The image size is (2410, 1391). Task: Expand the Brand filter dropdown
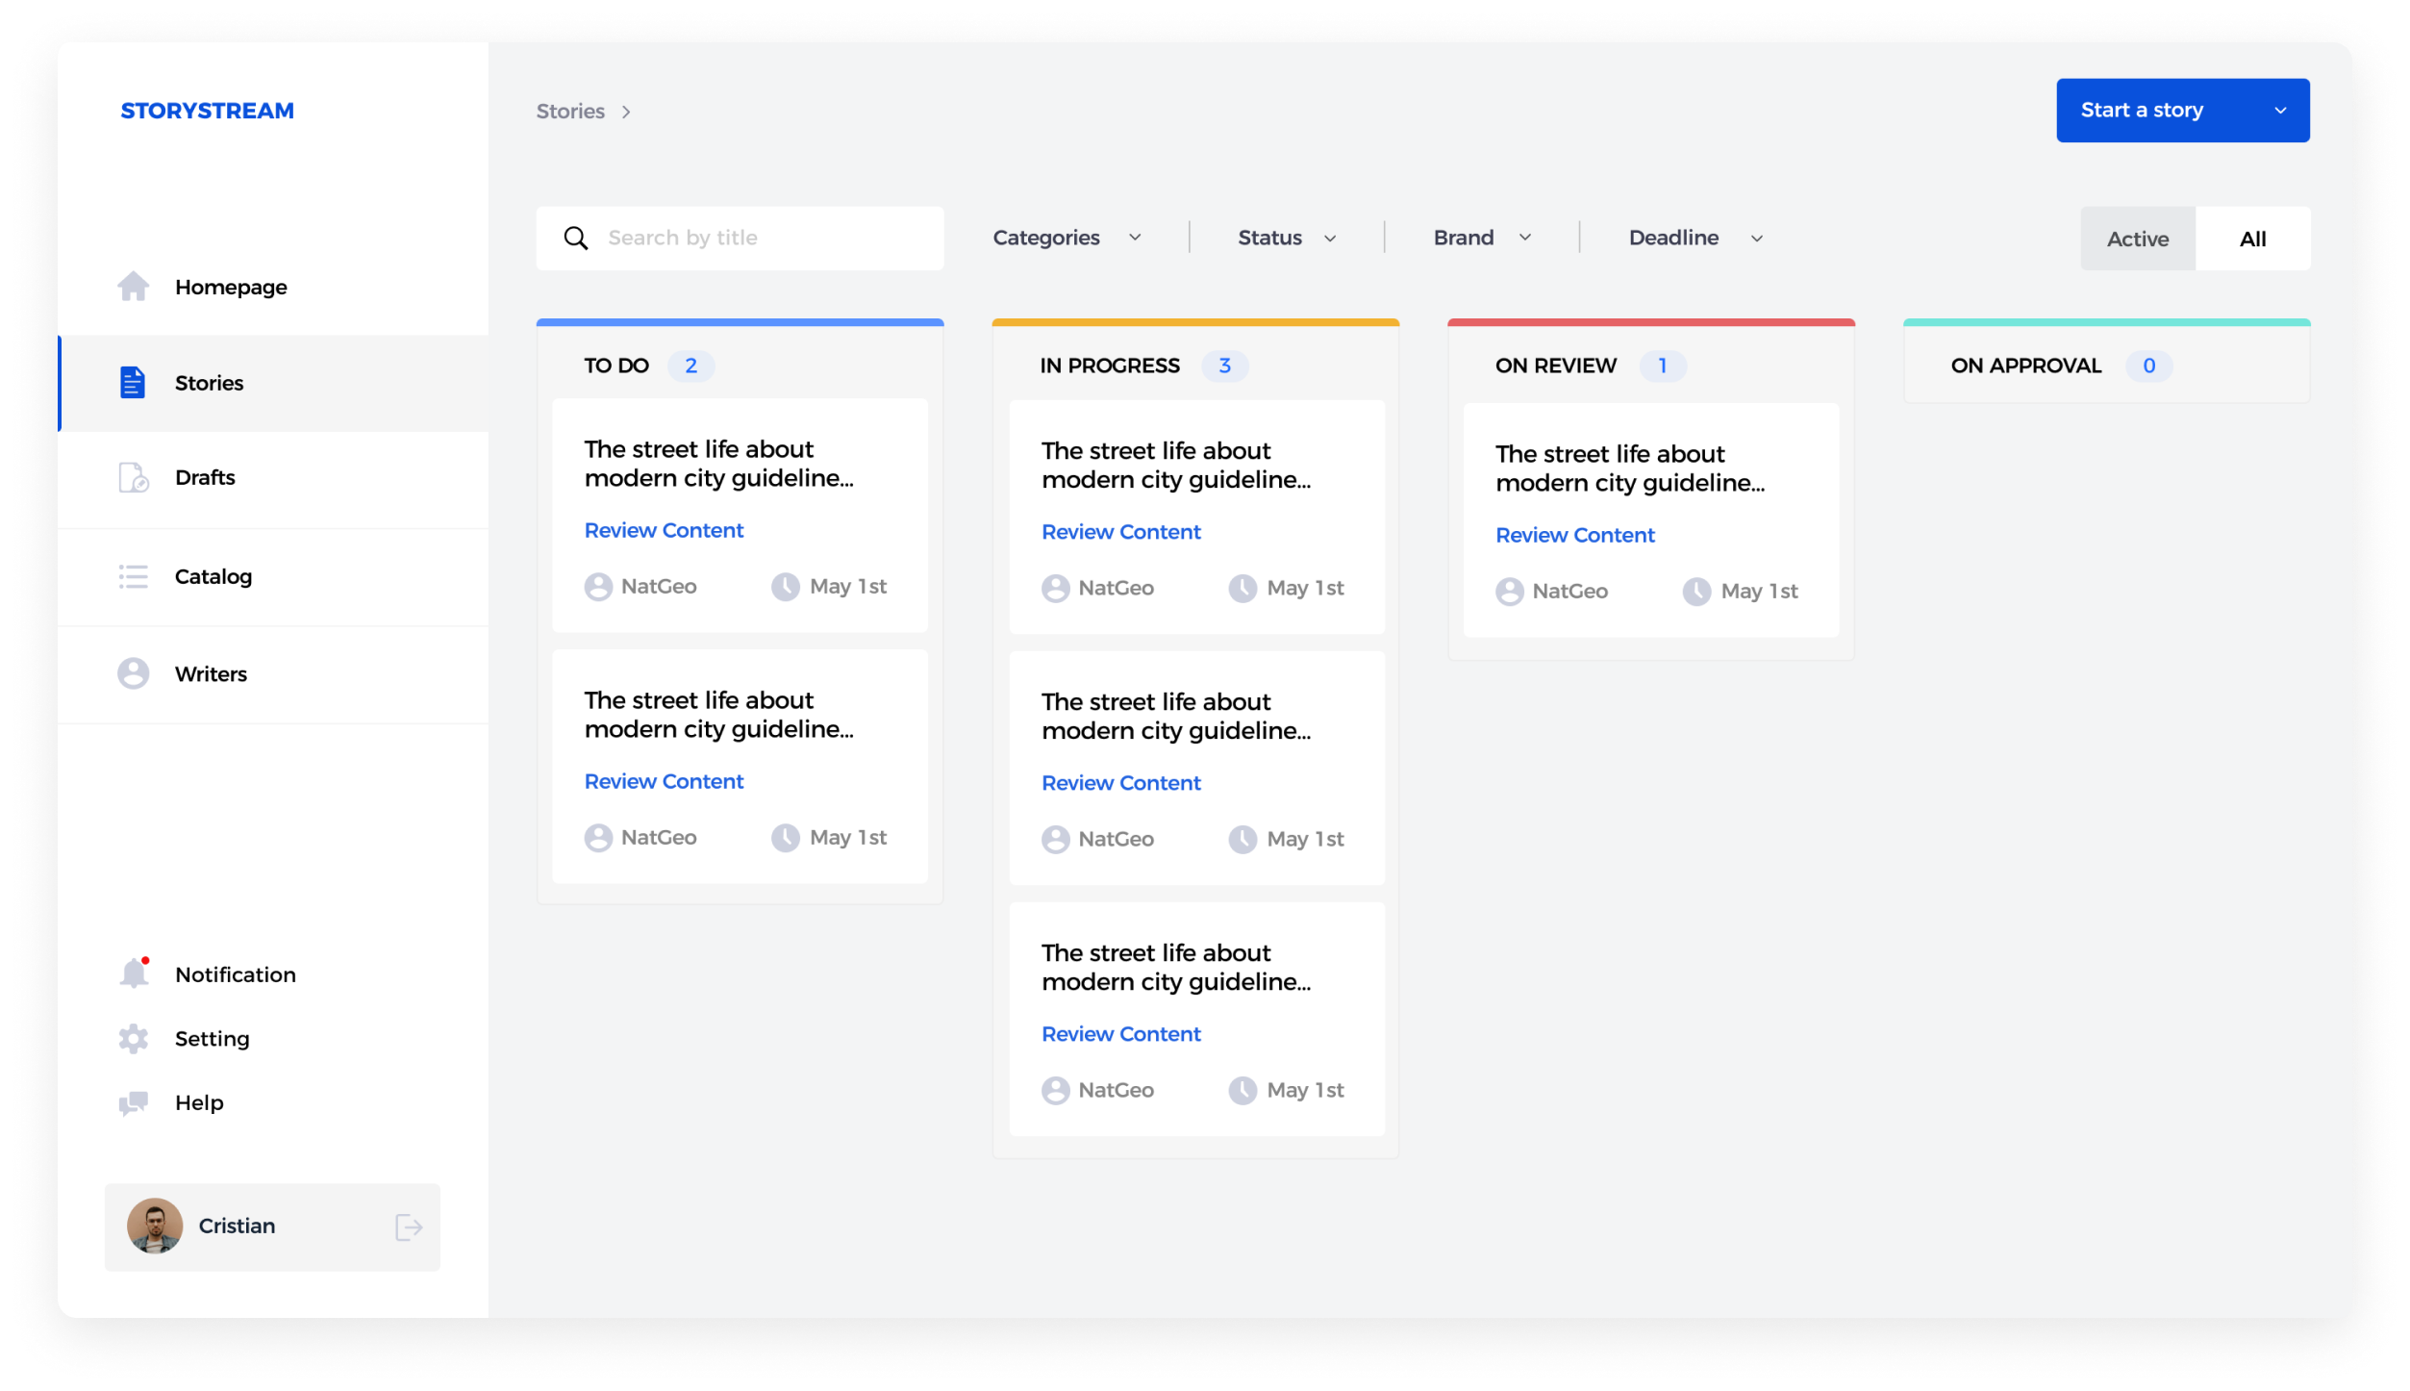[x=1481, y=239]
